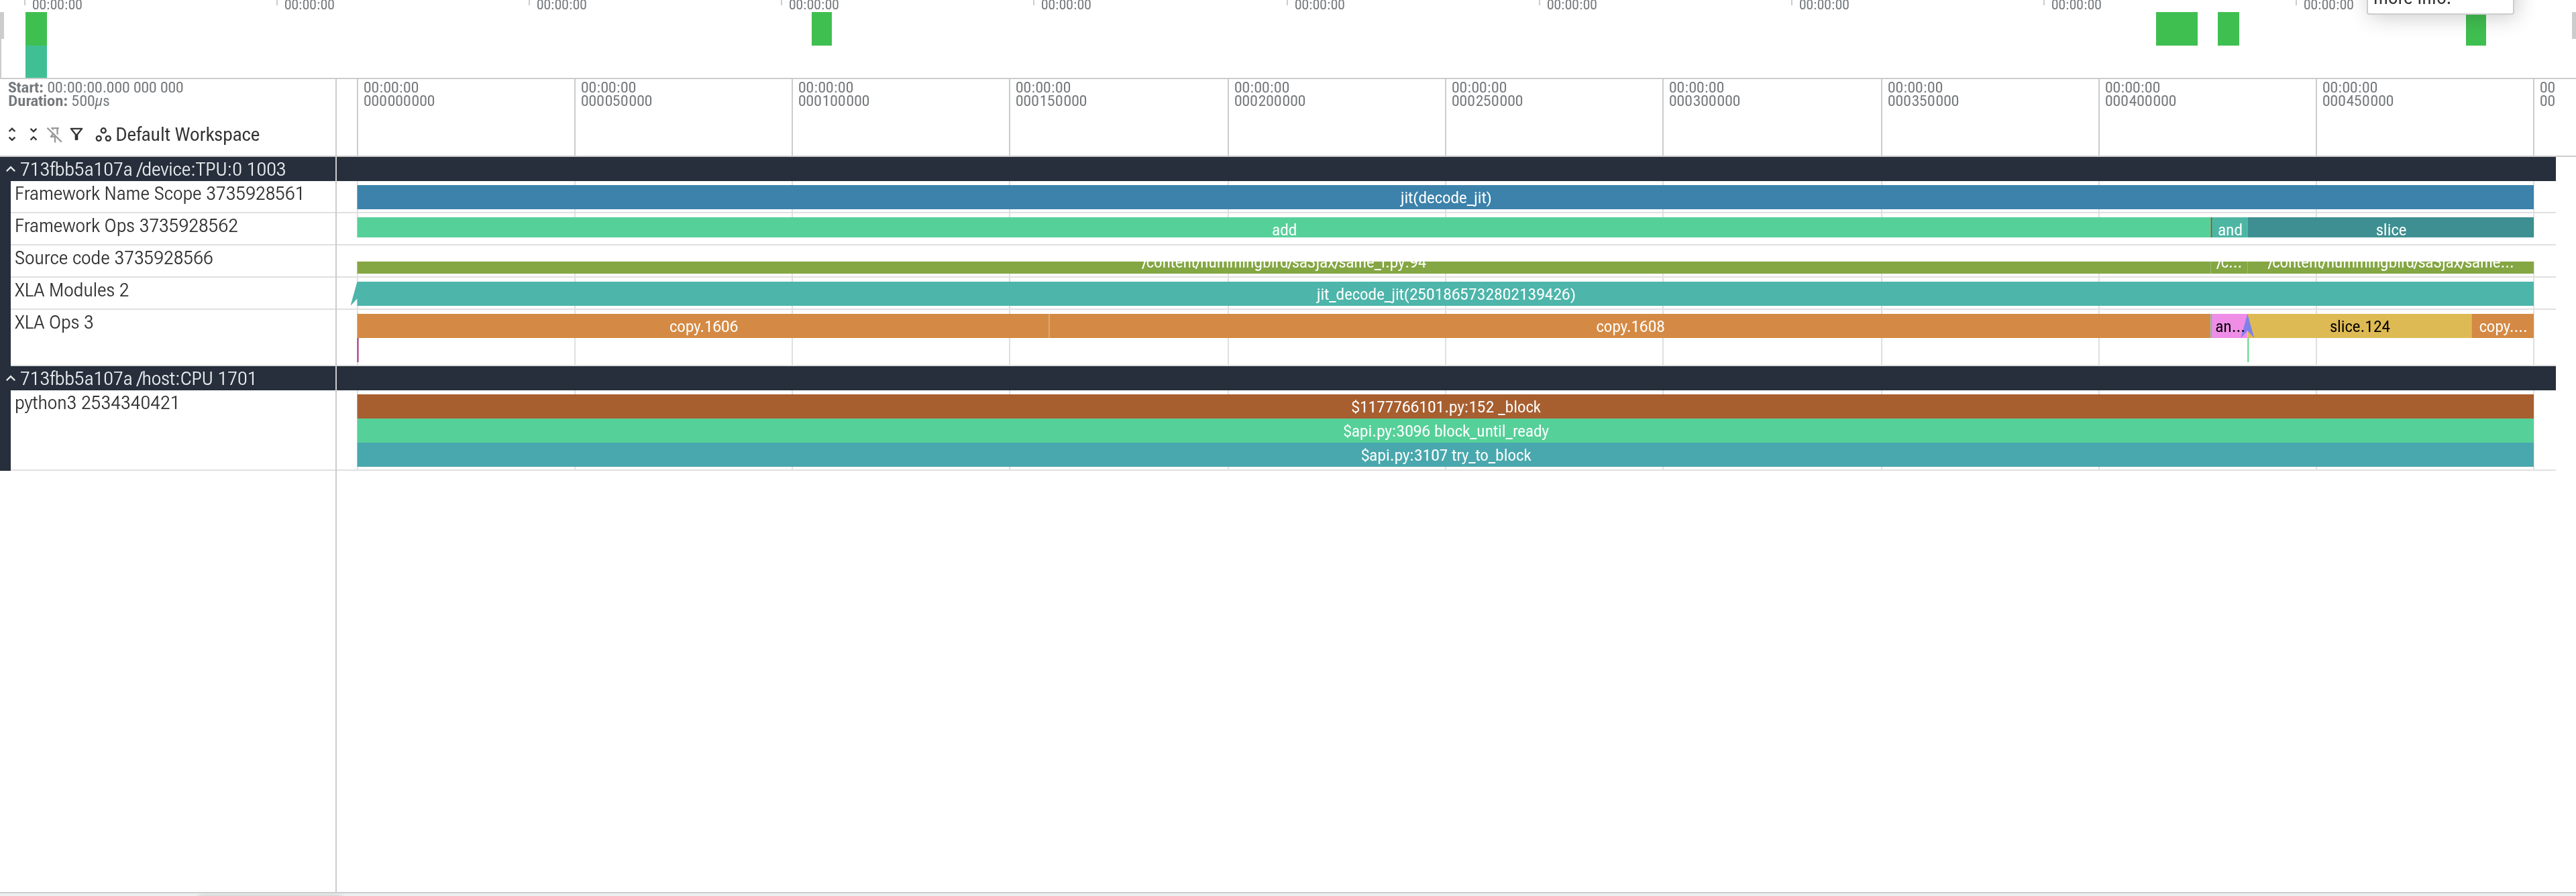2576x896 pixels.
Task: Select truncated 'copy....' op at far right
Action: coord(2503,326)
